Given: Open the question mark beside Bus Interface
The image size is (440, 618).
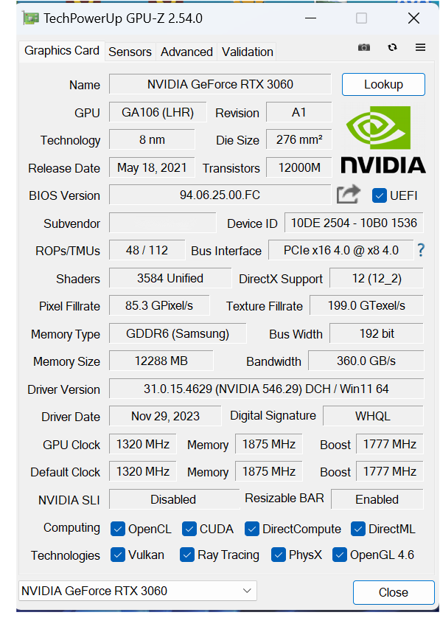Looking at the screenshot, I should (x=420, y=250).
